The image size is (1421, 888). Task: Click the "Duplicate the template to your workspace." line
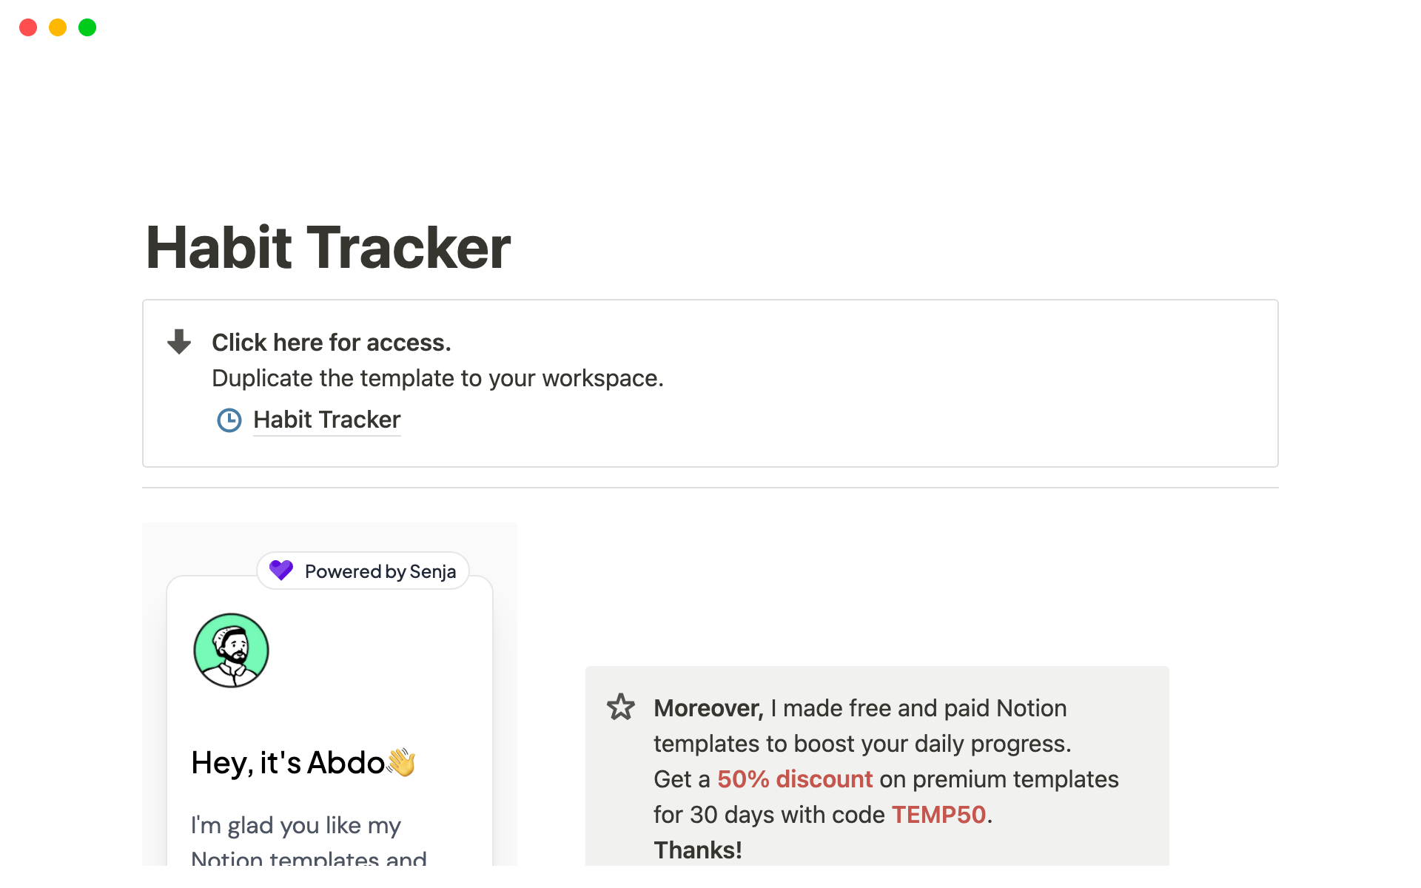click(437, 378)
